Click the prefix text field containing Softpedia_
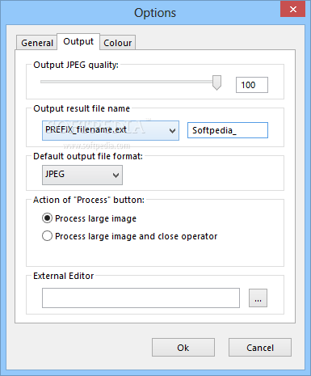This screenshot has width=311, height=376. (x=228, y=130)
